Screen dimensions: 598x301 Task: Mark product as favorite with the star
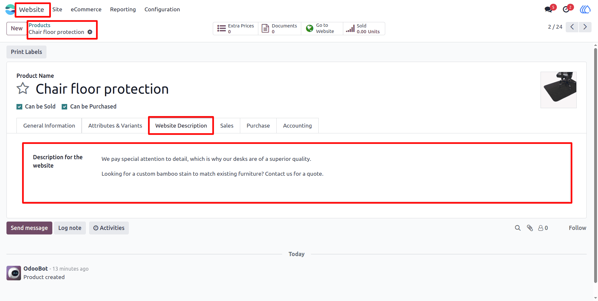click(x=23, y=88)
